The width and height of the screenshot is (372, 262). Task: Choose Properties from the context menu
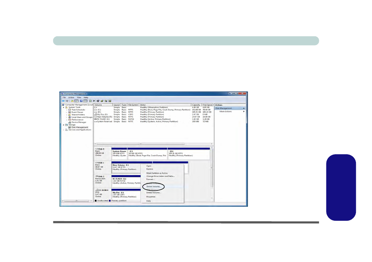click(x=162, y=197)
